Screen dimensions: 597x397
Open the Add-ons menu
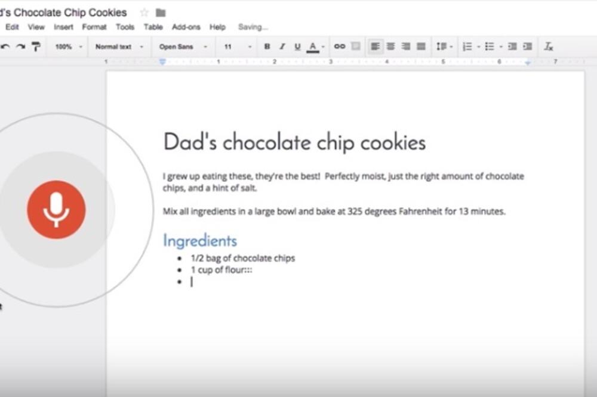[185, 27]
